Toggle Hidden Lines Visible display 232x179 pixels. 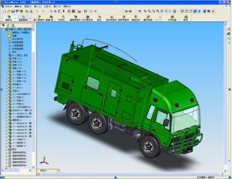(x=187, y=11)
